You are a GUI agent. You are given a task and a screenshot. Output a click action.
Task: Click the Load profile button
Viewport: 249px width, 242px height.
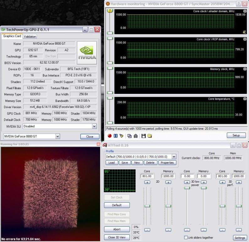(111, 163)
